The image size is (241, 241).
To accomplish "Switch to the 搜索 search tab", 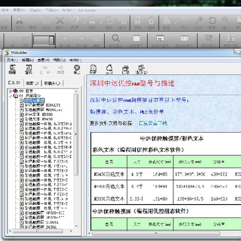I will coord(32,83).
